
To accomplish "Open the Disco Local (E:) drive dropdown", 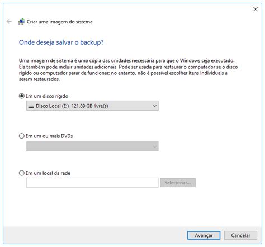I will (92, 106).
